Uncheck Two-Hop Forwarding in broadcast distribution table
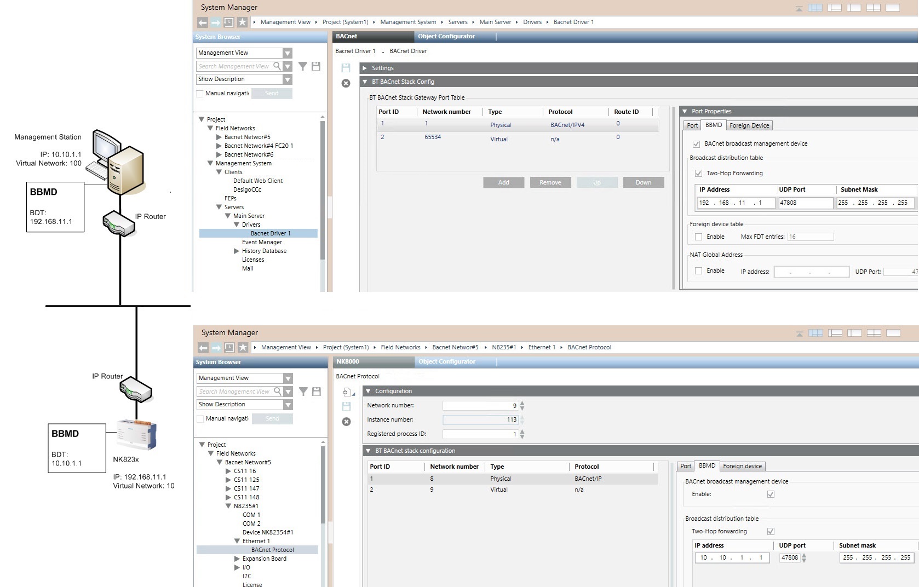Viewport: 919px width, 587px height. (698, 173)
